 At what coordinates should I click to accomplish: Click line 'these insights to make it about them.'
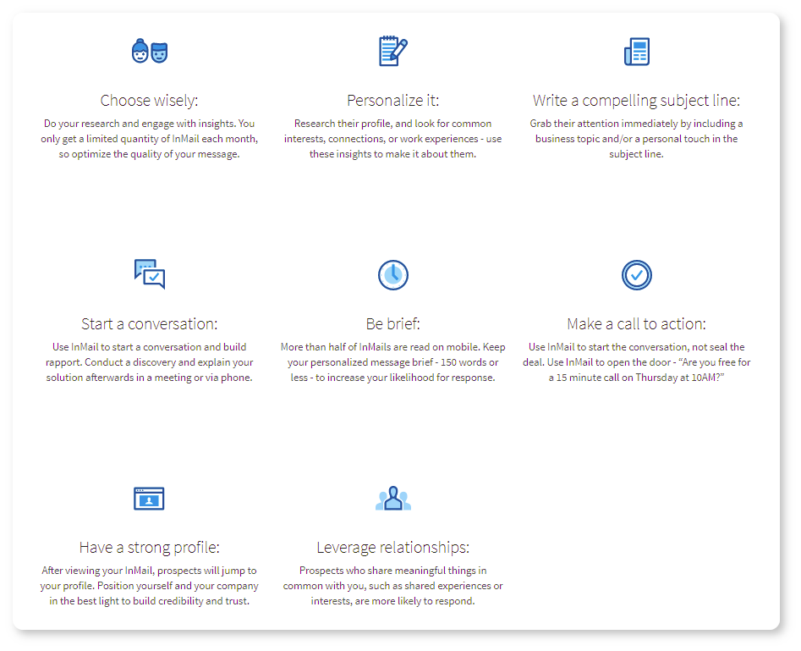392,154
